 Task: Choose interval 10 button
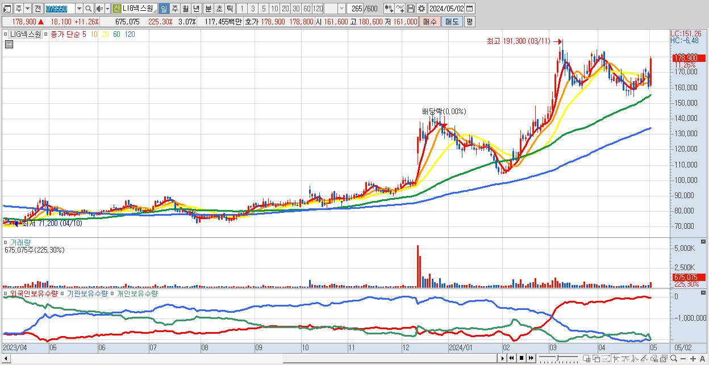(275, 9)
